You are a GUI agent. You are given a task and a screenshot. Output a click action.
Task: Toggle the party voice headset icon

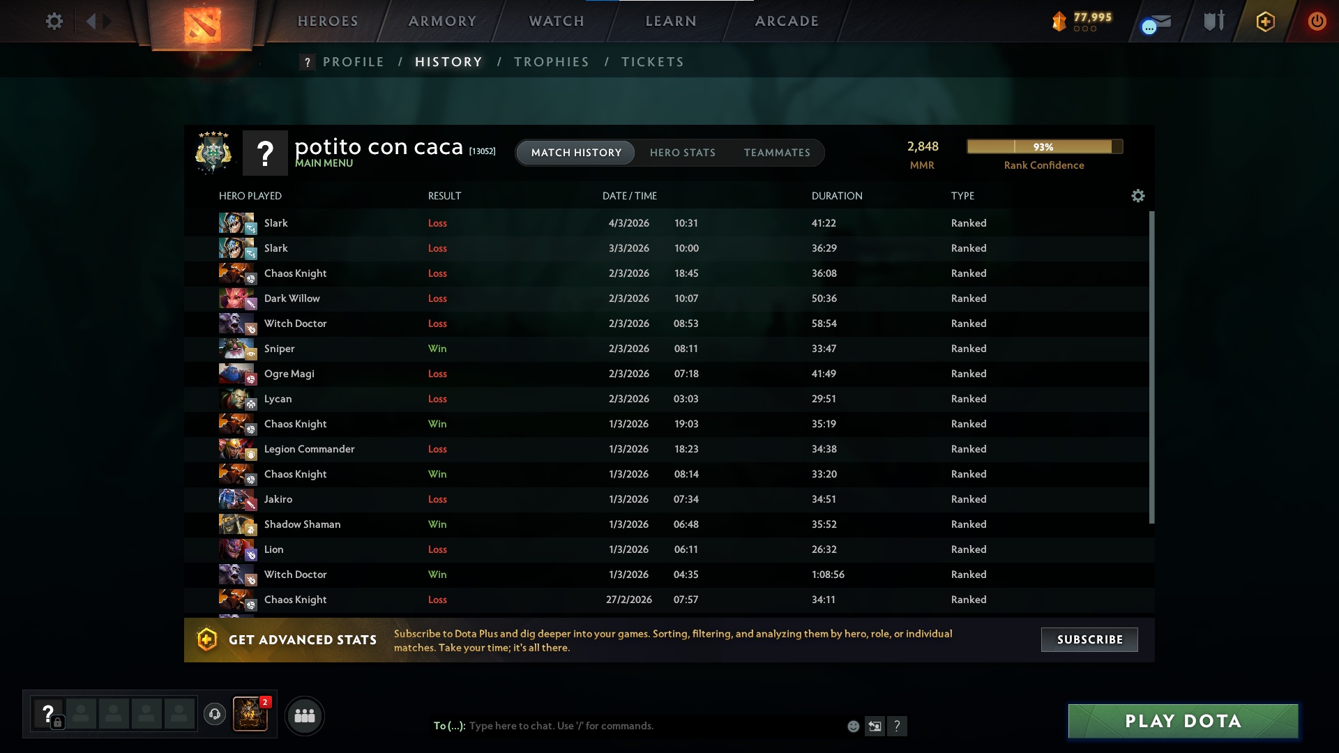pos(215,714)
